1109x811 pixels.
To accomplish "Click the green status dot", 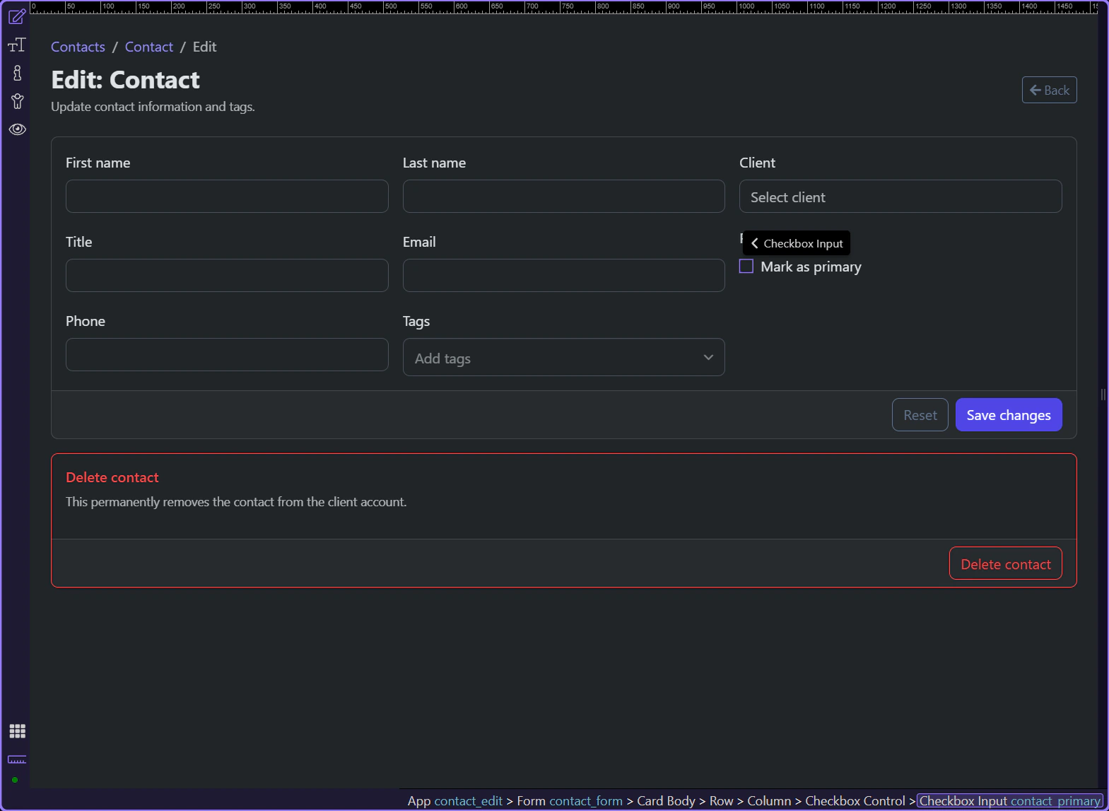I will click(x=15, y=780).
